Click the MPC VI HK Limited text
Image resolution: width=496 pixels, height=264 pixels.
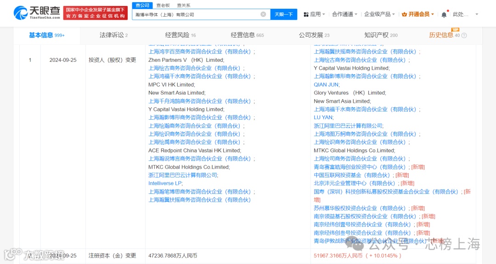click(x=171, y=85)
